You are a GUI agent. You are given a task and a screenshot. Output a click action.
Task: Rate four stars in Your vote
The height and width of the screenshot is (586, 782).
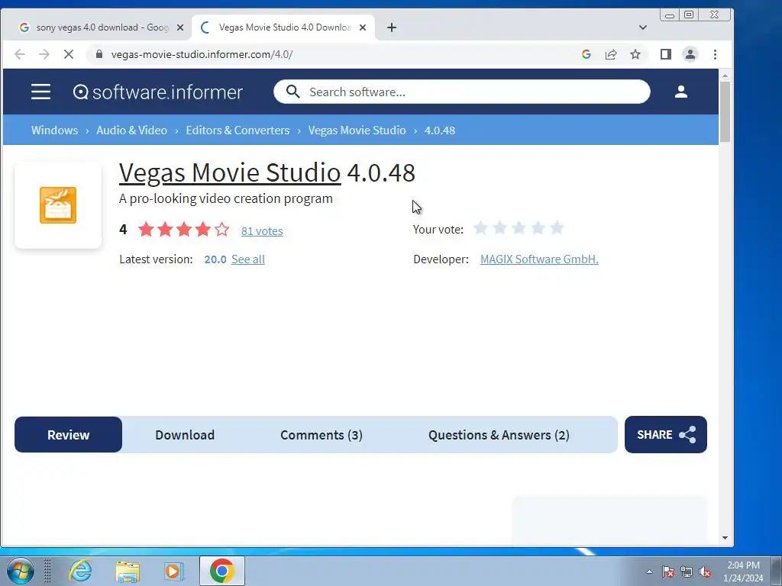pyautogui.click(x=538, y=228)
